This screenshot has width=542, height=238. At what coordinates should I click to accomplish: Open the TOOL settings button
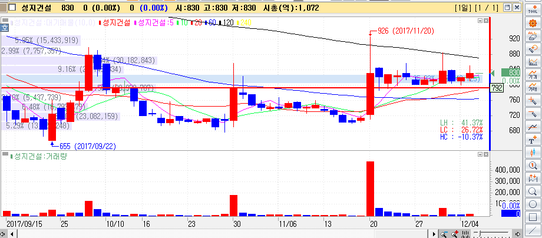533,9
